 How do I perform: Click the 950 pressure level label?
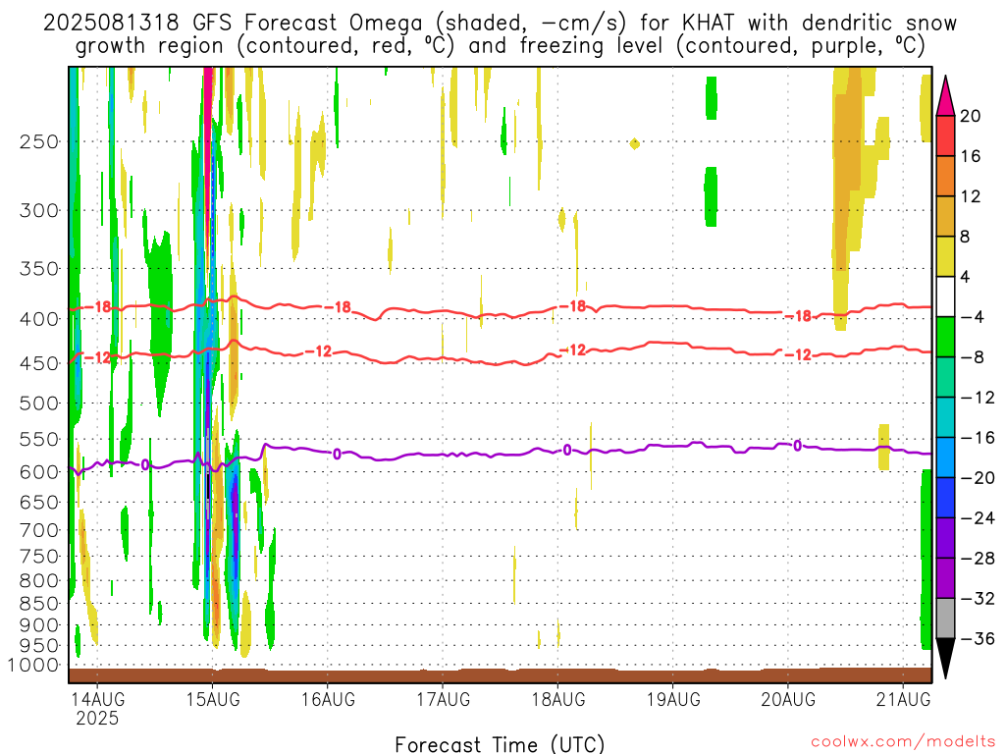(x=39, y=646)
